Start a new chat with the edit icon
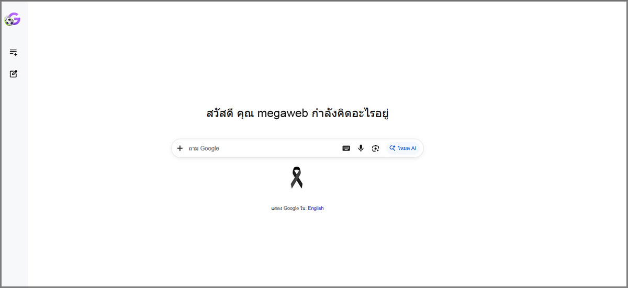The image size is (628, 288). 14,74
